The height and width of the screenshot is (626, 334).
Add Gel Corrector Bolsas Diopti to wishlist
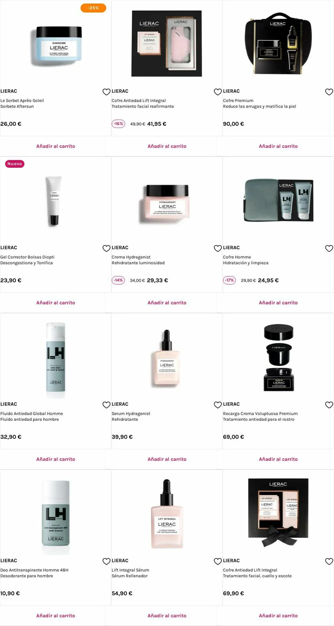106,248
